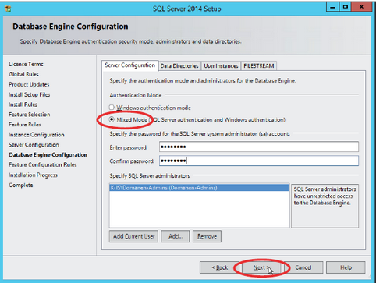Viewport: 376px width, 283px height.
Task: Select Windows authentication mode radio button
Action: tap(112, 108)
